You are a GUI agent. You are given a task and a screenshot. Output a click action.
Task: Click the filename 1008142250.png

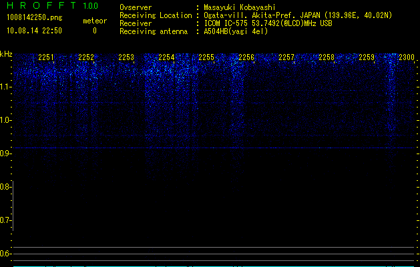click(35, 18)
